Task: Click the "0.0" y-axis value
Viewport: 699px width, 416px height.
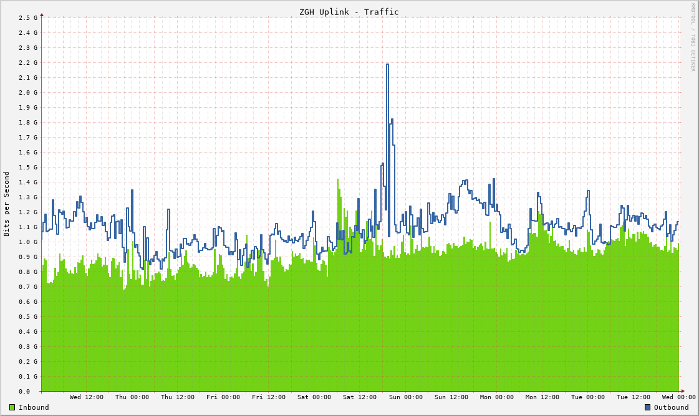Action: point(24,392)
